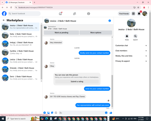Open the notifications bell icon
151x121 pixels.
(139, 14)
